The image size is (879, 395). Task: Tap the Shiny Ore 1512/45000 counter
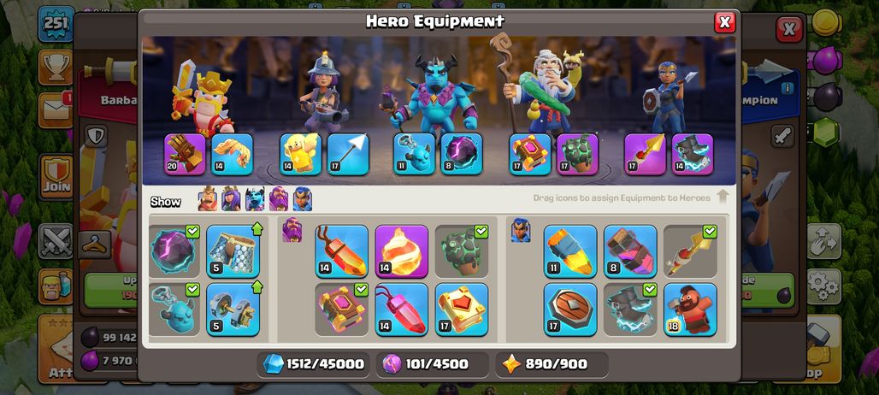point(315,364)
